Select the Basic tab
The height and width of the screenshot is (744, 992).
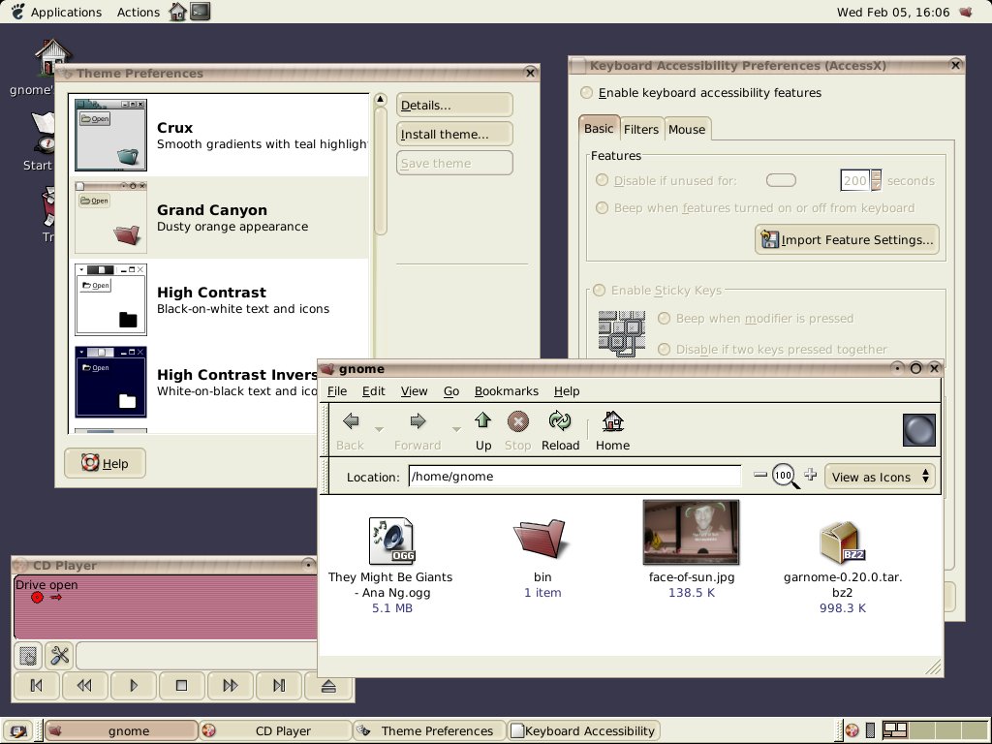(x=599, y=128)
